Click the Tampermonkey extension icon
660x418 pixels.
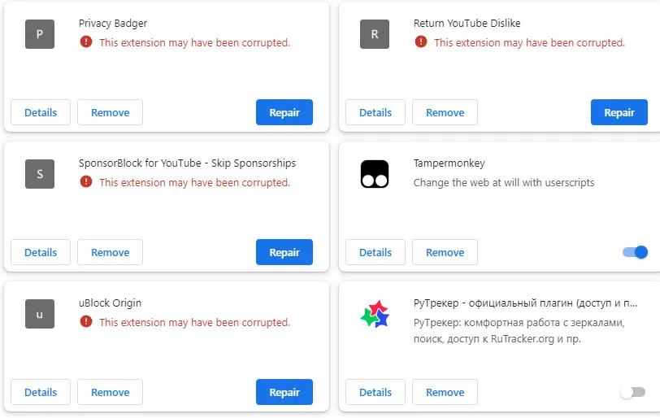point(375,174)
